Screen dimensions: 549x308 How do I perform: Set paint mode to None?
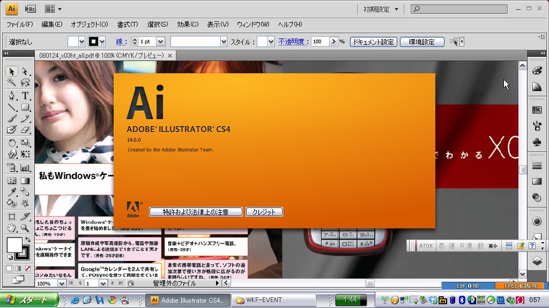[x=28, y=268]
